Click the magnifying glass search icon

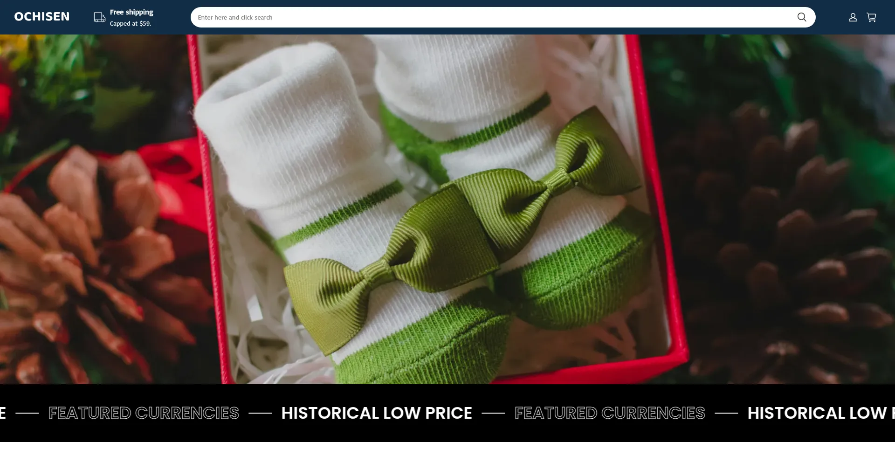coord(801,17)
